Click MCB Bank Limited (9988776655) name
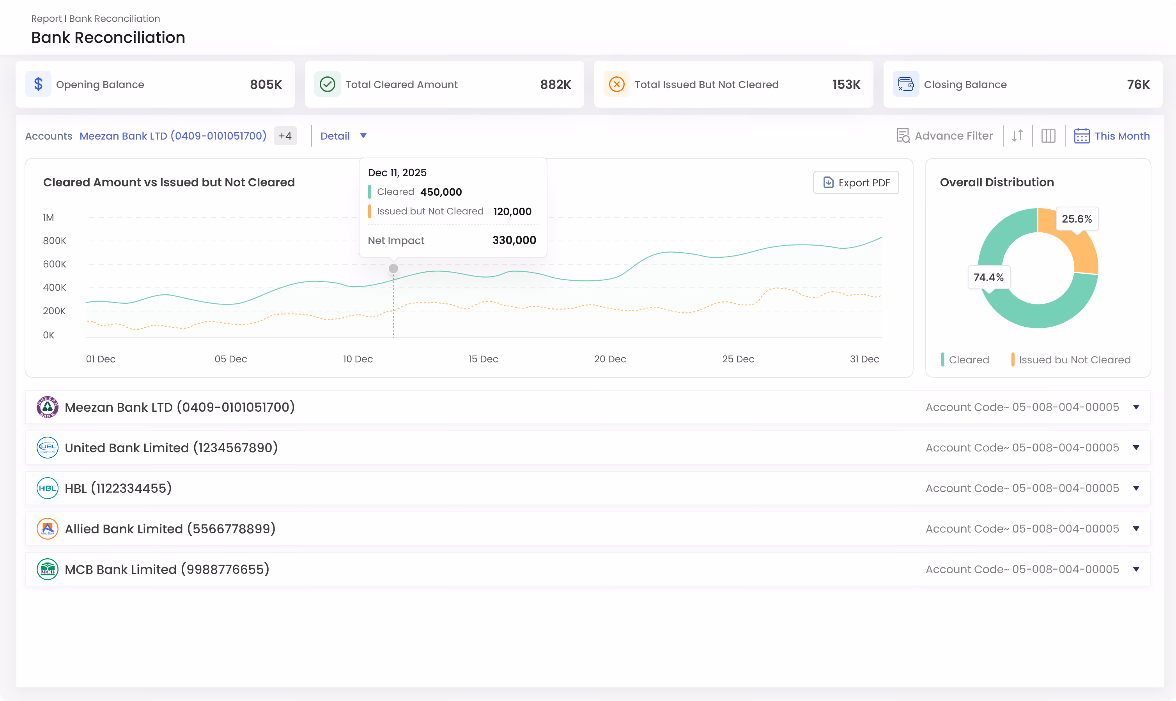This screenshot has height=701, width=1176. click(x=167, y=569)
